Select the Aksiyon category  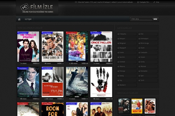tap(127, 39)
